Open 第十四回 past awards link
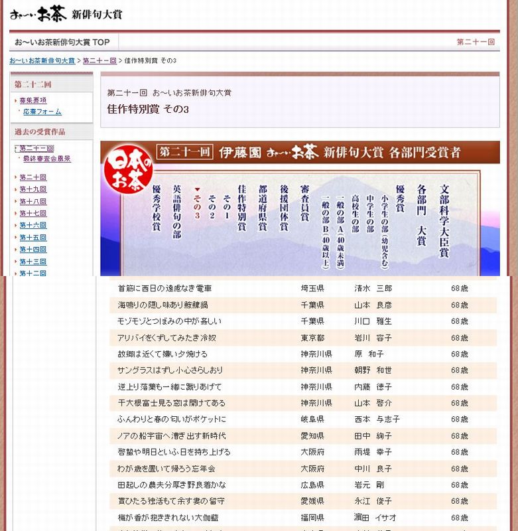Image resolution: width=518 pixels, height=531 pixels. (x=32, y=250)
